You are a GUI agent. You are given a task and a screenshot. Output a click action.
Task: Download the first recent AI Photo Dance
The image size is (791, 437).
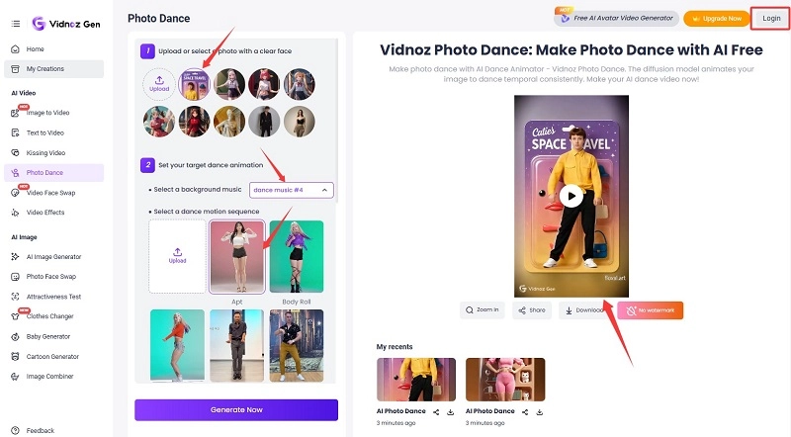pyautogui.click(x=451, y=412)
